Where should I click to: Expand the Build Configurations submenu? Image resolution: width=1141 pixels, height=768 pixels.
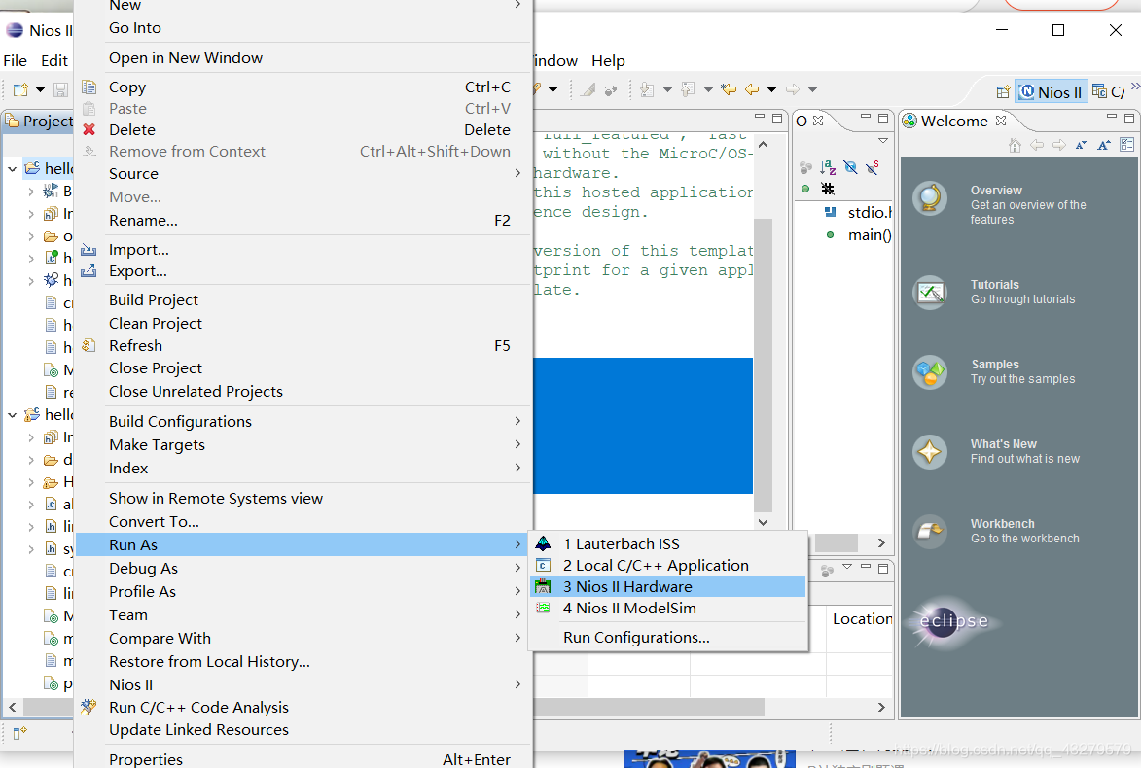(x=303, y=422)
